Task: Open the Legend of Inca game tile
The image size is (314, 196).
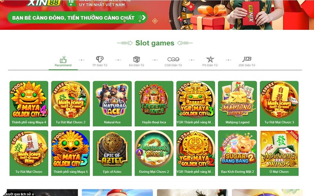Action: pyautogui.click(x=154, y=103)
